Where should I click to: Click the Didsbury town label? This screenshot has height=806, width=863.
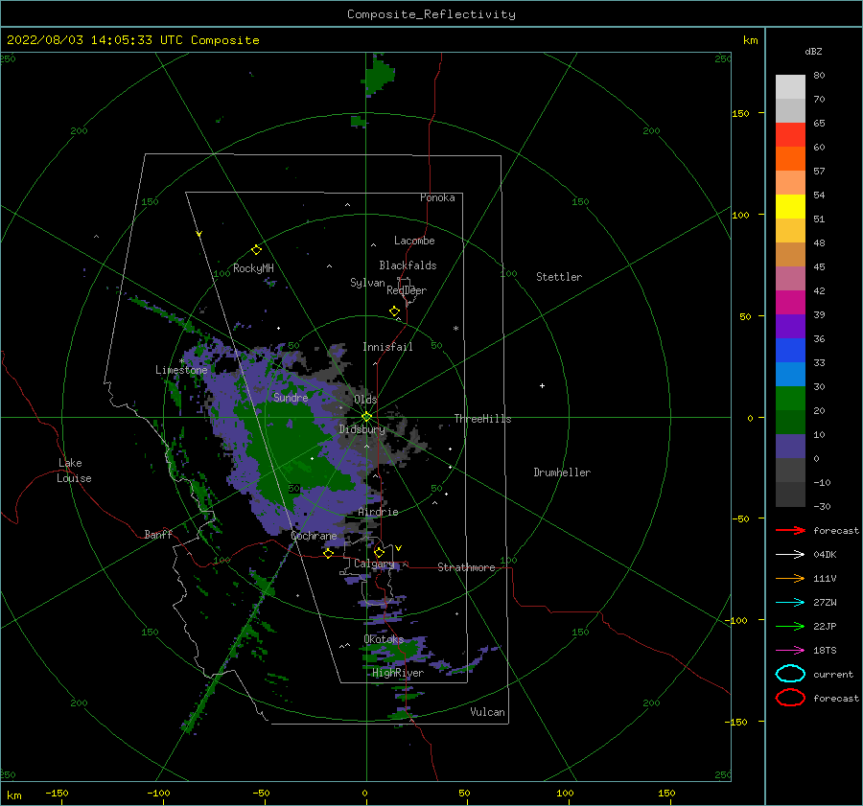362,429
